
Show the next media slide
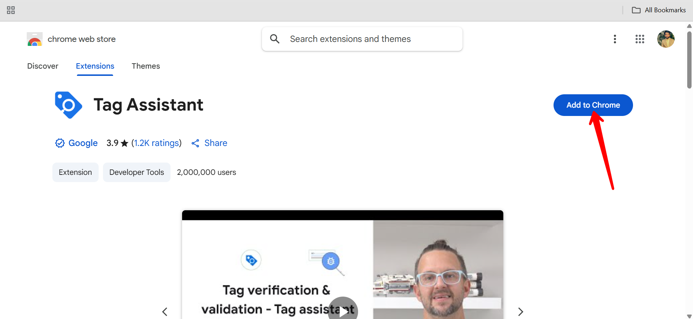click(x=520, y=311)
